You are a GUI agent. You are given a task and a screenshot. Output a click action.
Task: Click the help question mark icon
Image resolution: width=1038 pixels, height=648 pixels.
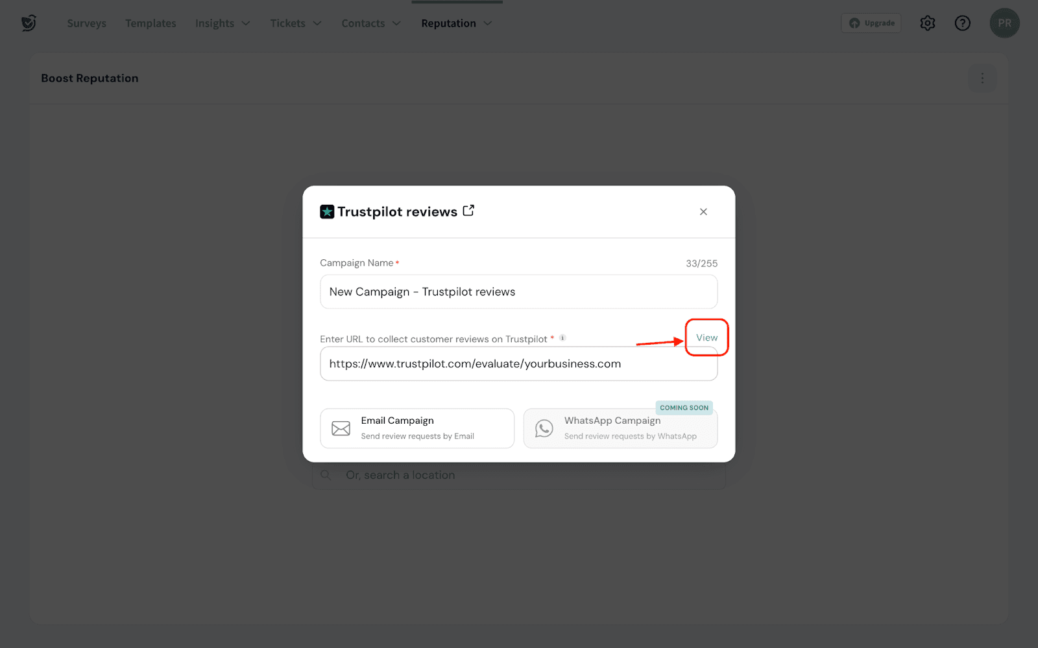[962, 23]
